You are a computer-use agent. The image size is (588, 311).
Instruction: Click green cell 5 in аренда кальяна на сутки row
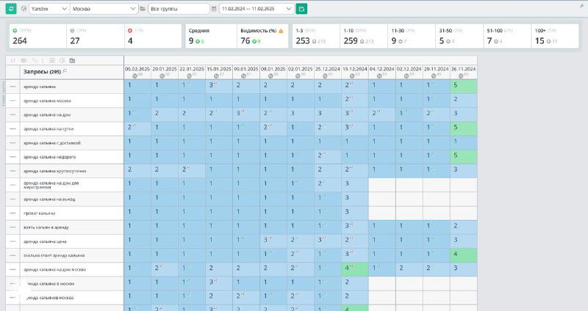(x=464, y=129)
